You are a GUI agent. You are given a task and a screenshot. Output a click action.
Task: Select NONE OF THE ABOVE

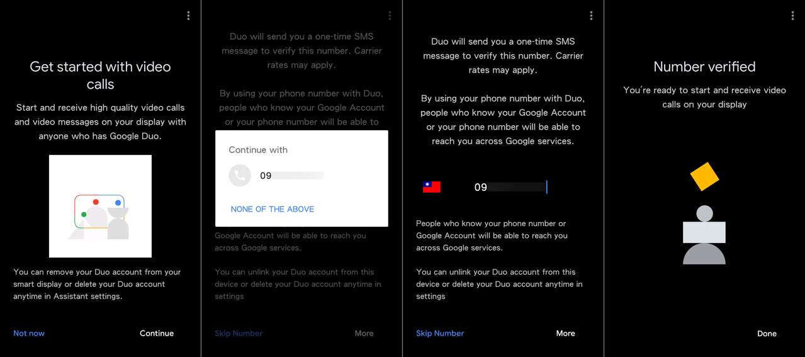pos(273,209)
